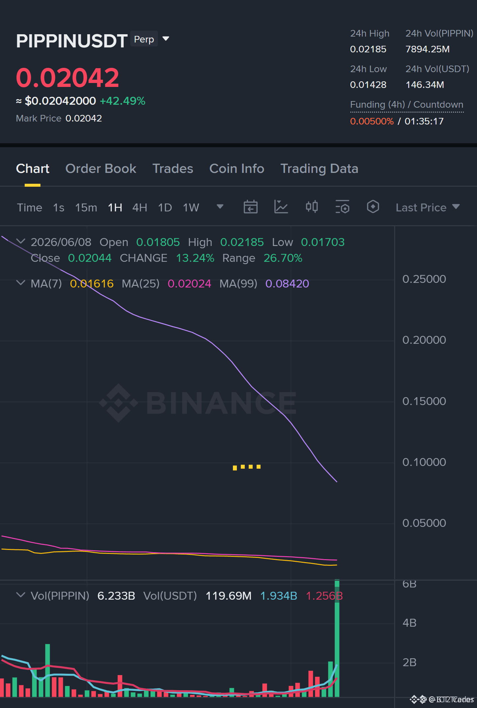Viewport: 477px width, 708px height.
Task: Click the tallest green volume bar
Action: pos(337,638)
